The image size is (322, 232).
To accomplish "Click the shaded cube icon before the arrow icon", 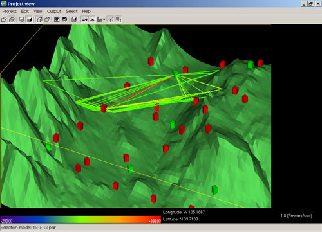I will (x=74, y=20).
